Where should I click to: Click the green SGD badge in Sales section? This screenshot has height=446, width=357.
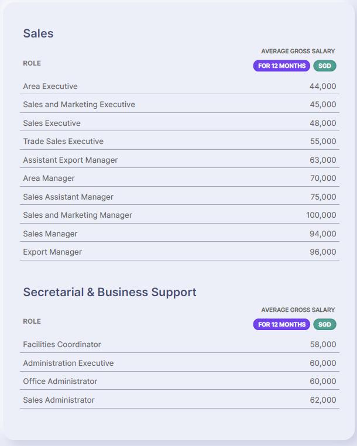pos(324,66)
